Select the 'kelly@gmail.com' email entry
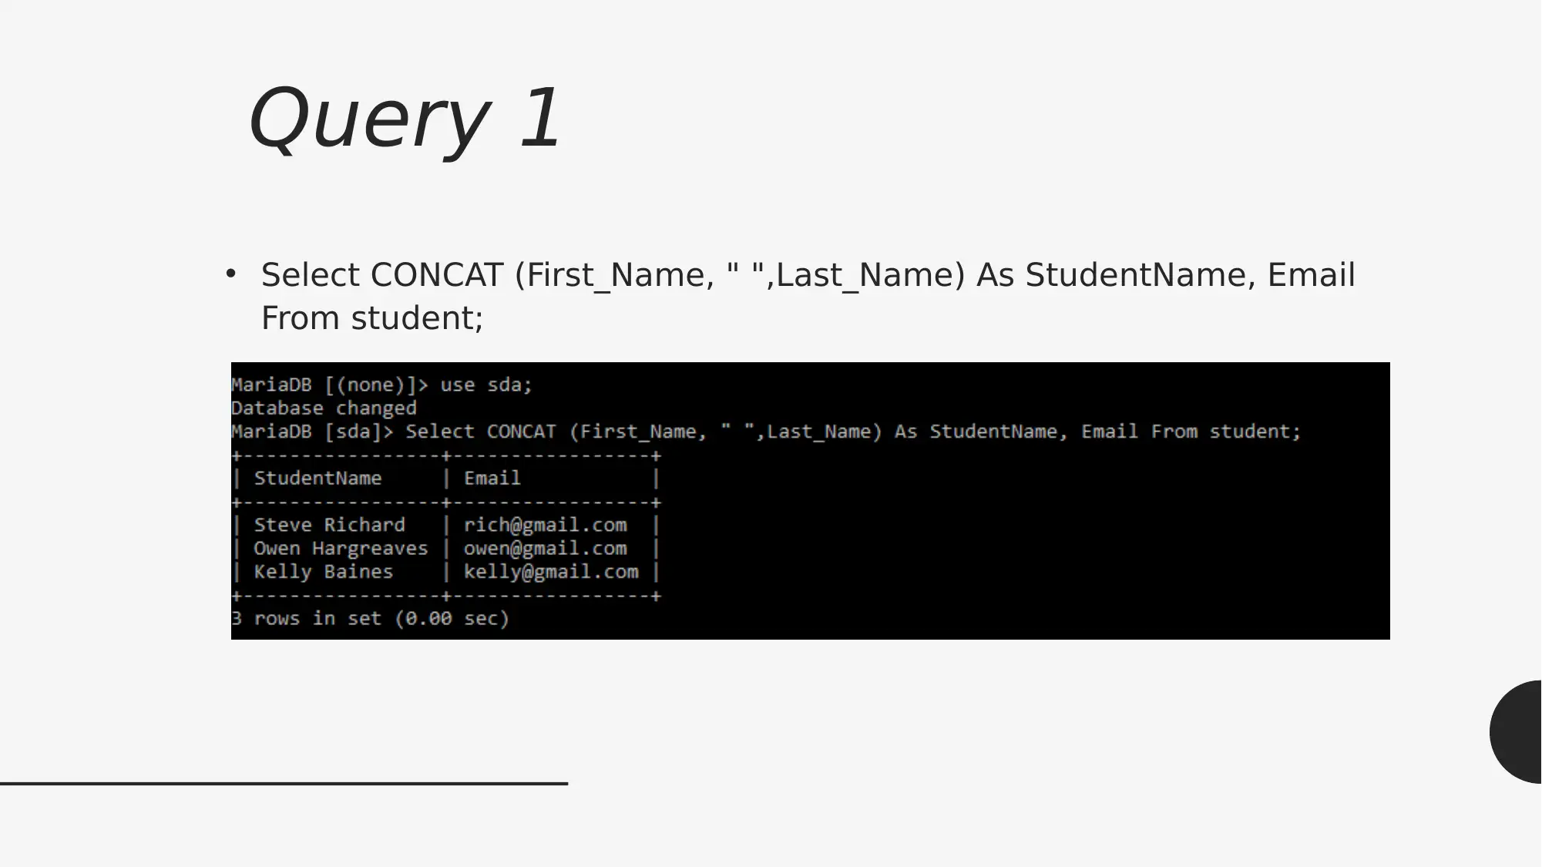This screenshot has width=1542, height=867. (x=551, y=572)
